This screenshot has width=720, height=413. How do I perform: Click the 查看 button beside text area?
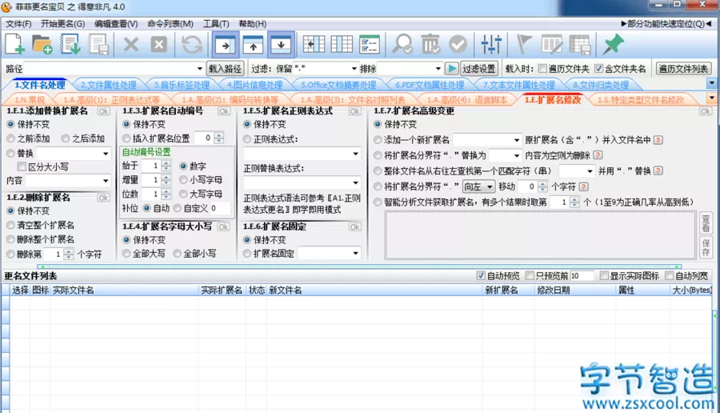[706, 223]
